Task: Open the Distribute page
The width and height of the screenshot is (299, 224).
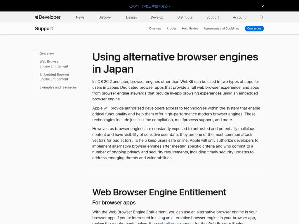Action: click(185, 17)
